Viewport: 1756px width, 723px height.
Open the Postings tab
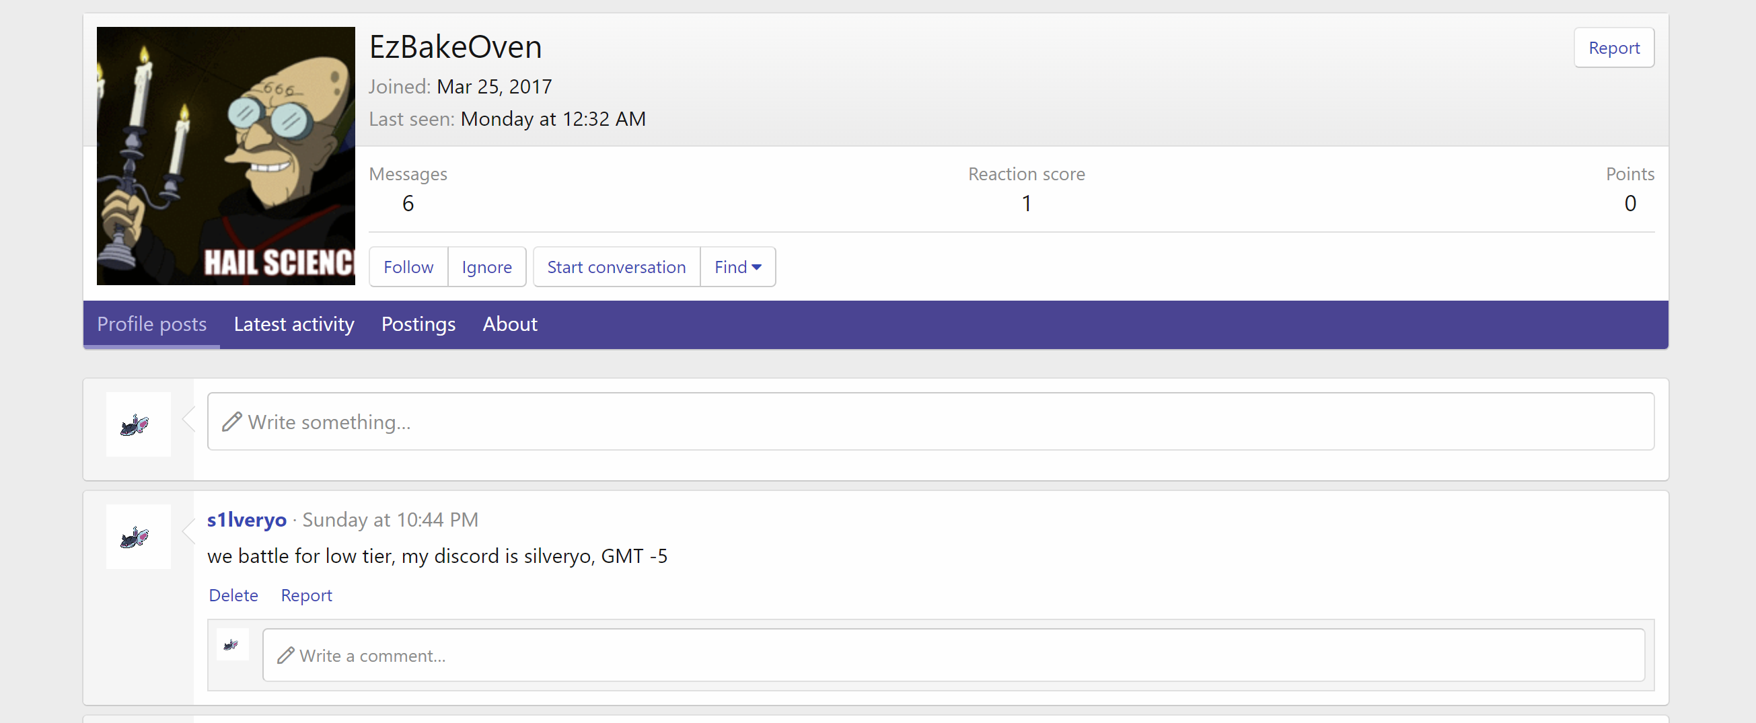418,324
